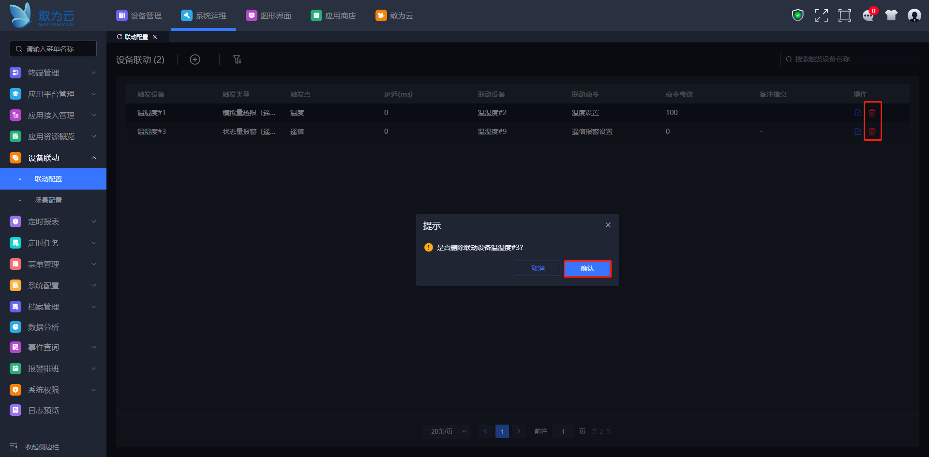Open the theme skin shirt icon
929x457 pixels.
click(891, 15)
